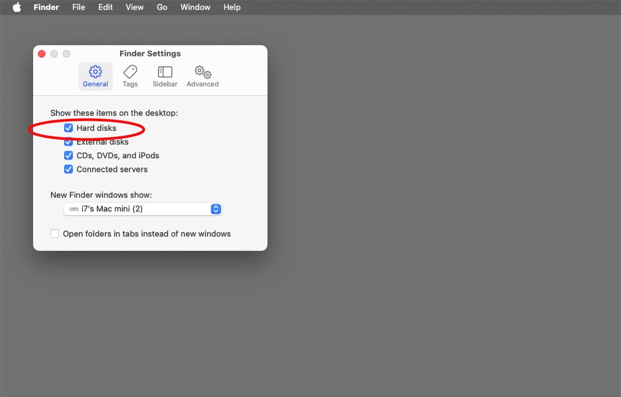This screenshot has height=397, width=621.
Task: Expand the New Finder windows show dropdown
Action: (x=143, y=209)
